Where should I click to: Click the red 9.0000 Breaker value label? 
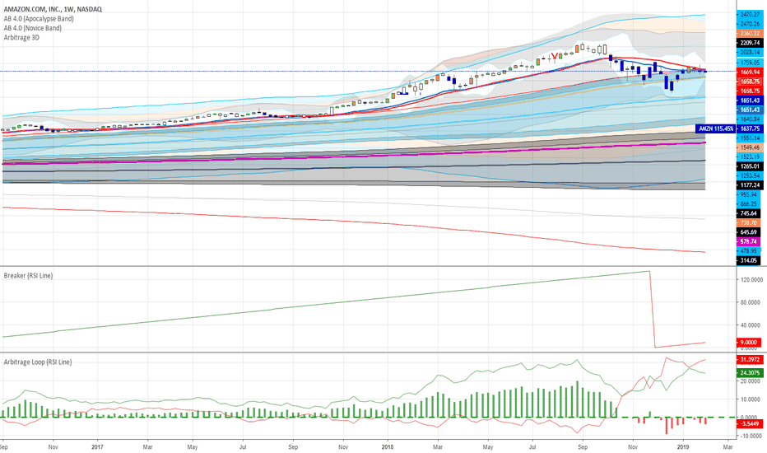click(x=748, y=343)
